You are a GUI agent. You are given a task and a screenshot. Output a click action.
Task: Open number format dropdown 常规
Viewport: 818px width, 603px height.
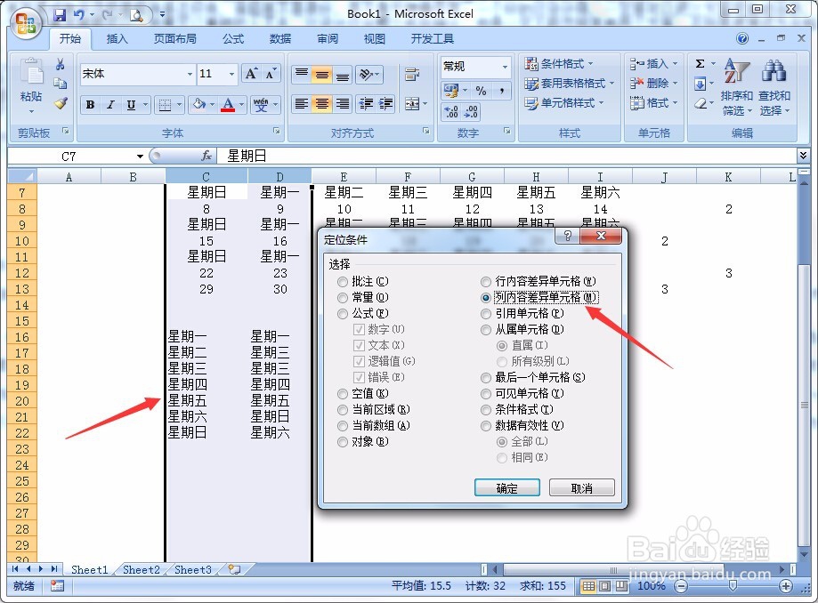(x=505, y=67)
